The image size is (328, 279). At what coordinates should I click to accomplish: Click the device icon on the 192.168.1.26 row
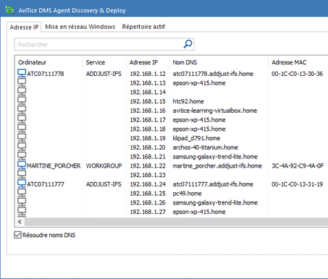pyautogui.click(x=22, y=202)
